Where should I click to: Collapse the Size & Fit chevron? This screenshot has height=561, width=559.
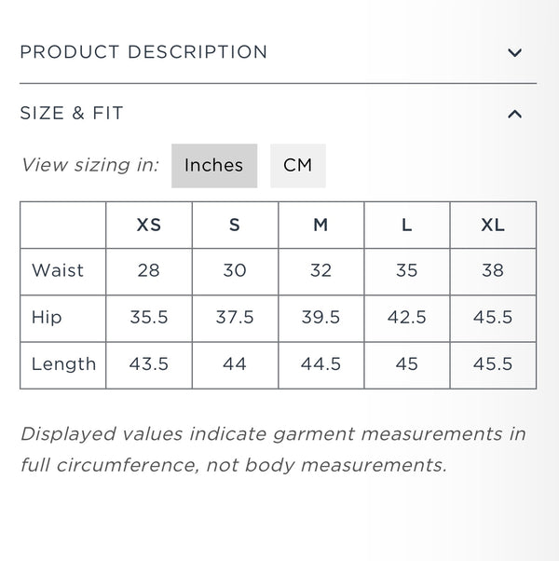click(514, 115)
